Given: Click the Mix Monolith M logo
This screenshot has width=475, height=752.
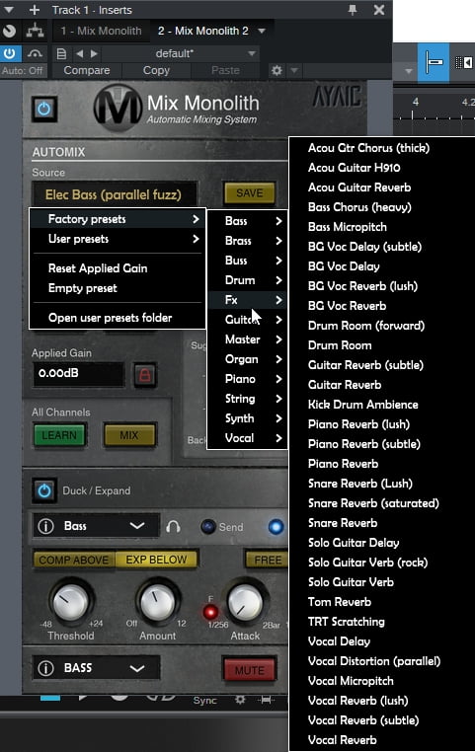Looking at the screenshot, I should point(118,109).
